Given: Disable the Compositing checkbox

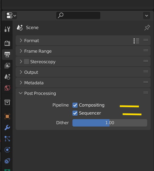Looking at the screenshot, I should 75,105.
